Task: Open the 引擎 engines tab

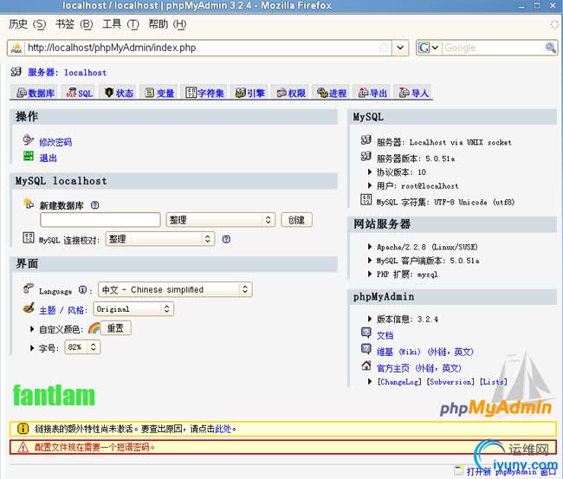Action: 250,93
